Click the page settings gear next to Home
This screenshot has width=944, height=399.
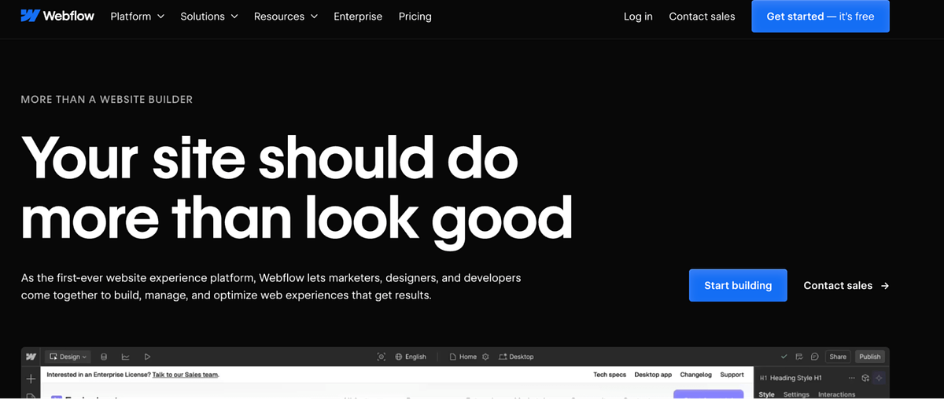click(x=485, y=357)
